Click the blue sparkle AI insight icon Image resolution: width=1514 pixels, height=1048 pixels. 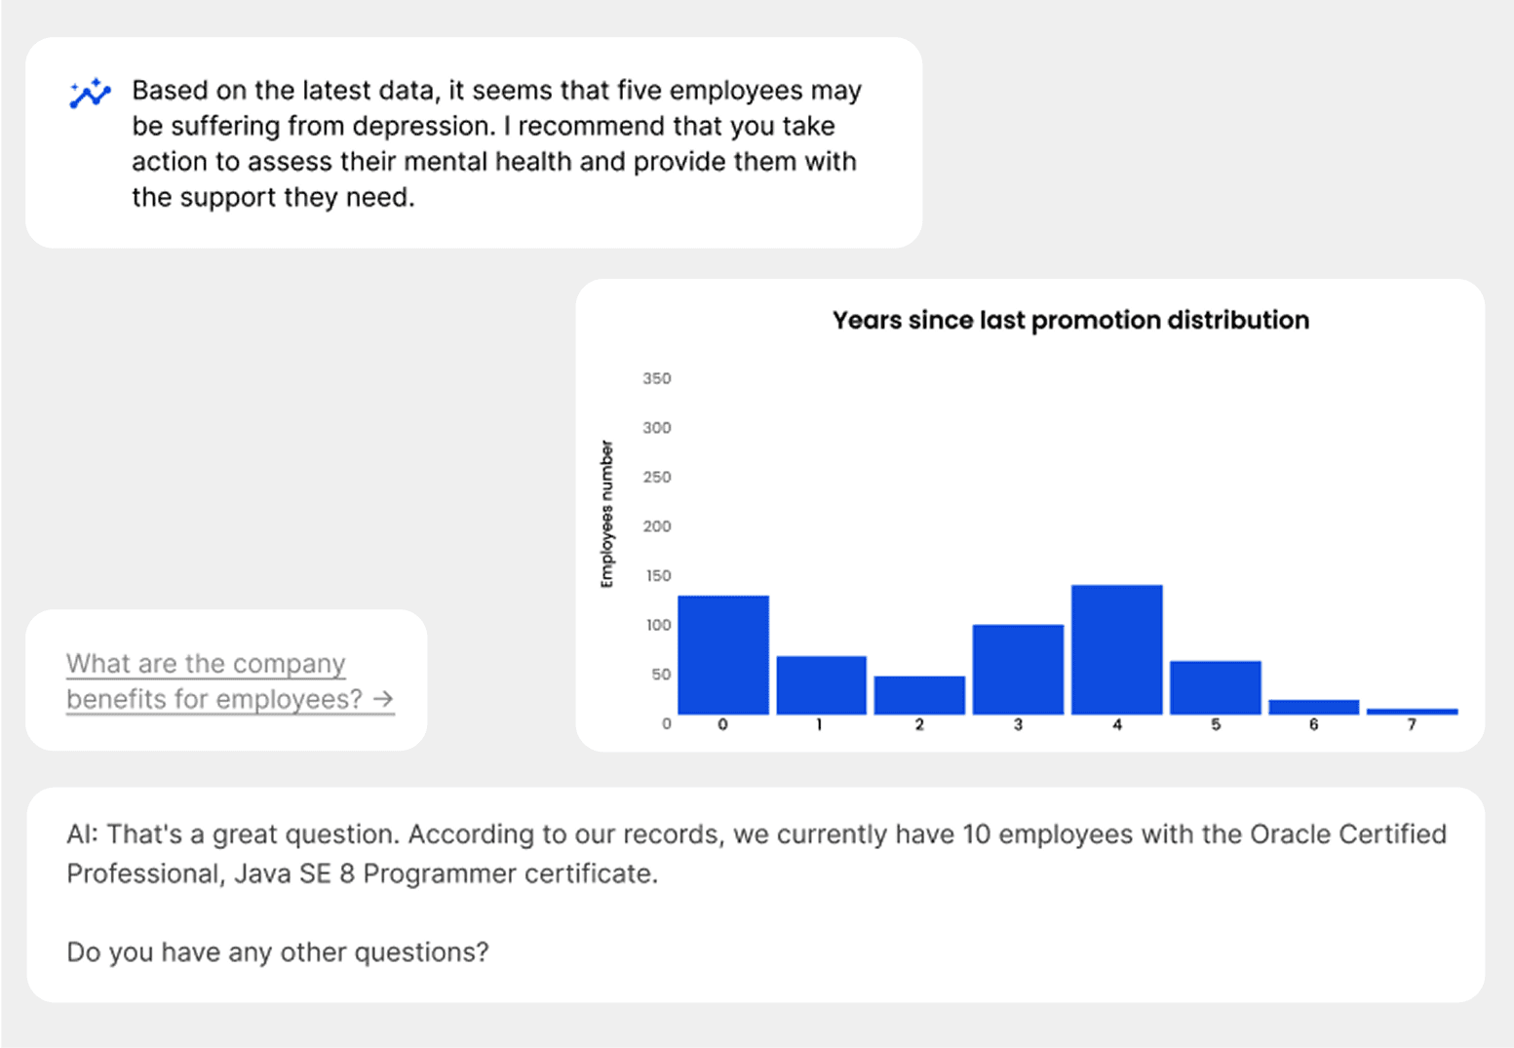tap(90, 94)
